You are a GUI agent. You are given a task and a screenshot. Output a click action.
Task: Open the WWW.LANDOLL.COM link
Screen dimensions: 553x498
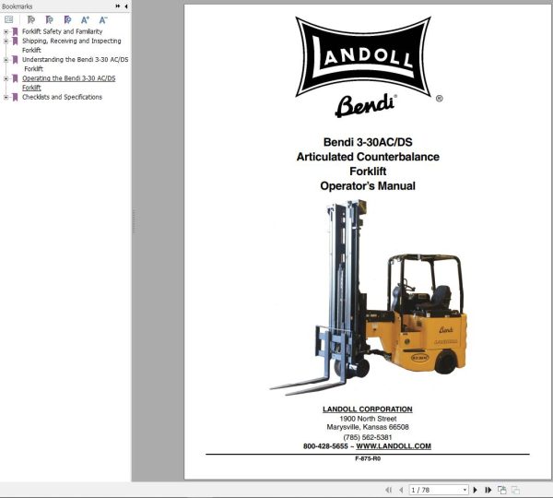click(x=394, y=446)
